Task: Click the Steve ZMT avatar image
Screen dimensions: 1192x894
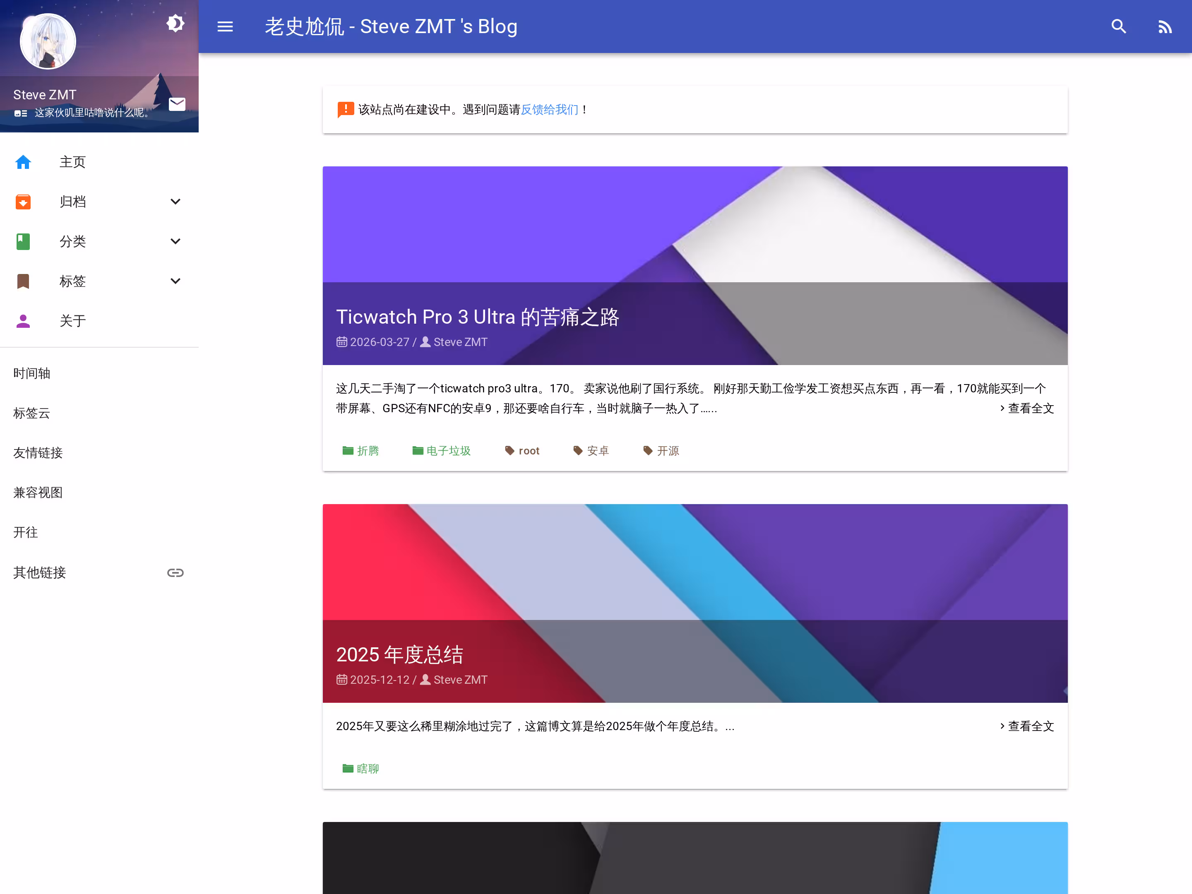Action: (48, 41)
